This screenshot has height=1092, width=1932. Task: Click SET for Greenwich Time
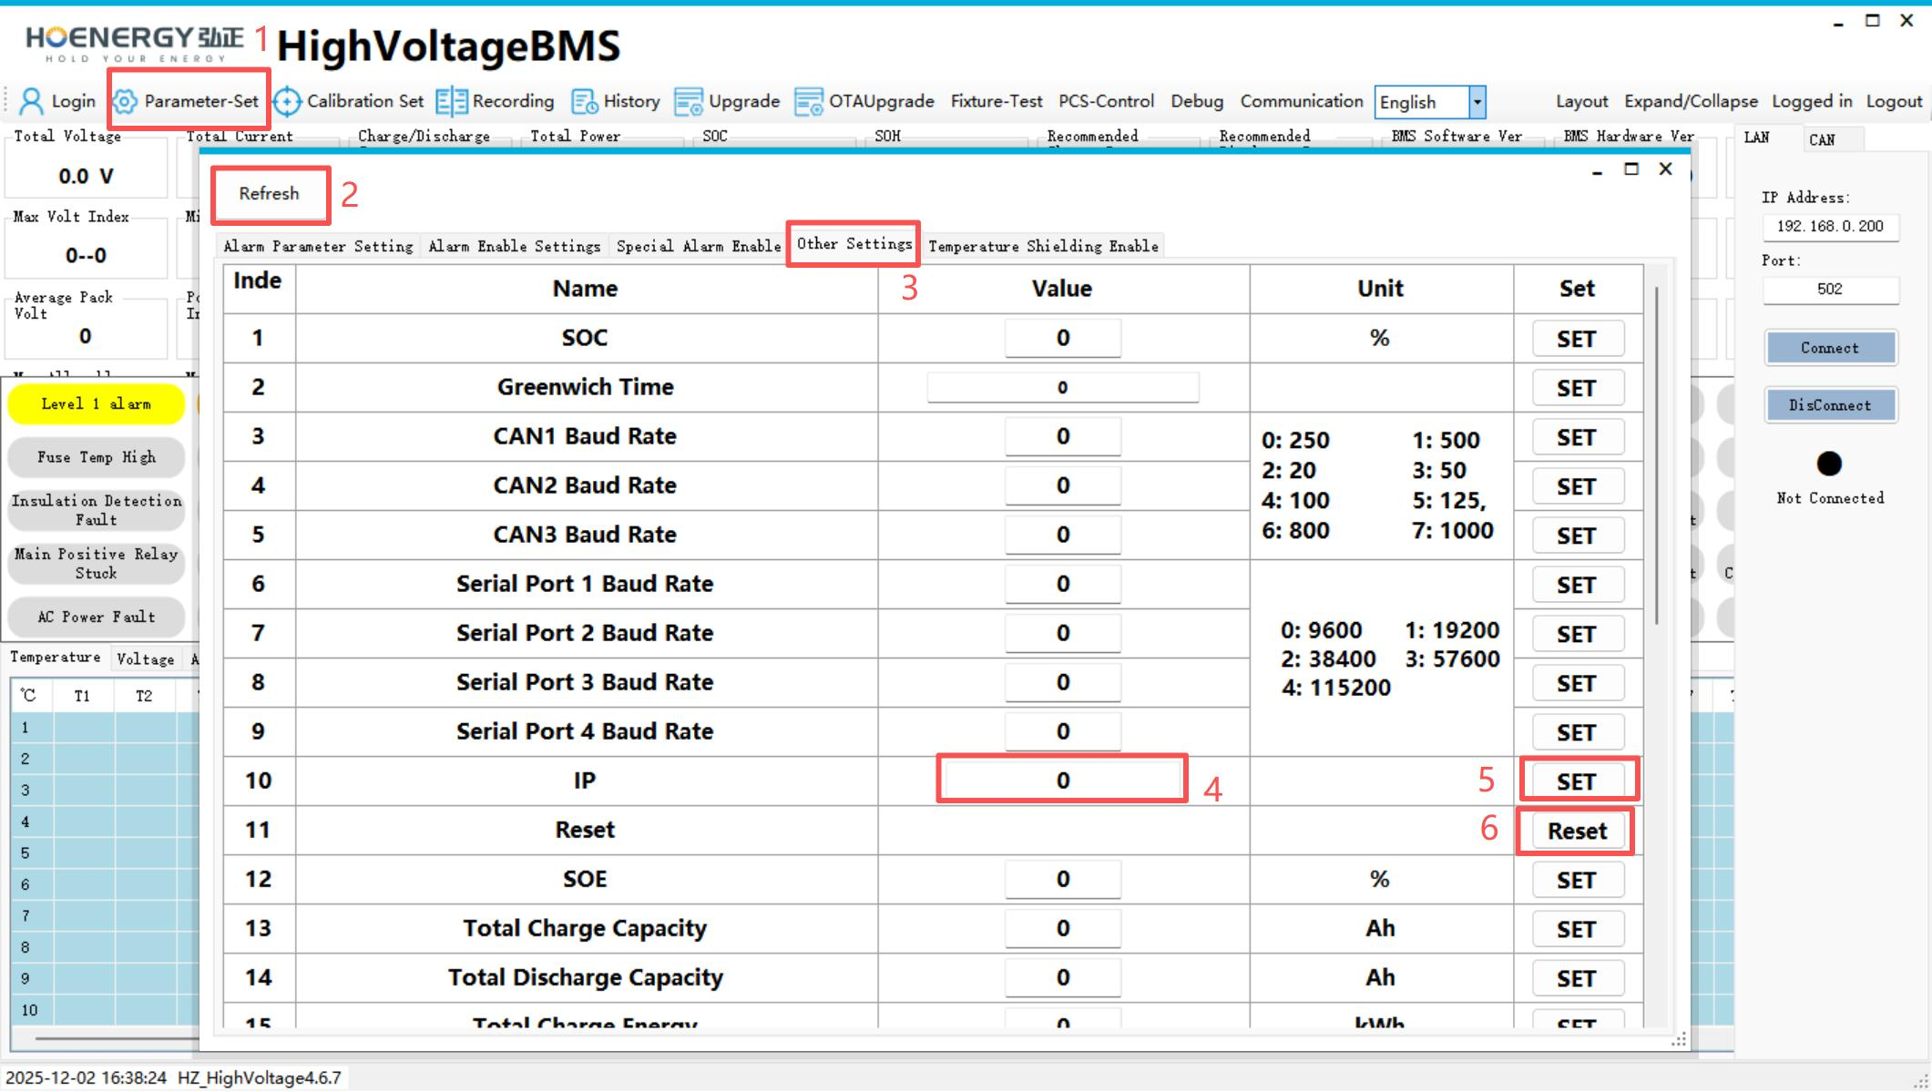(1577, 388)
